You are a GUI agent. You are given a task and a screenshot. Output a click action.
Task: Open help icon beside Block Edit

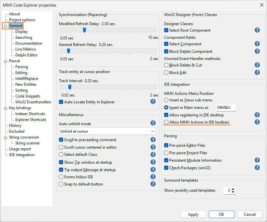point(257,72)
